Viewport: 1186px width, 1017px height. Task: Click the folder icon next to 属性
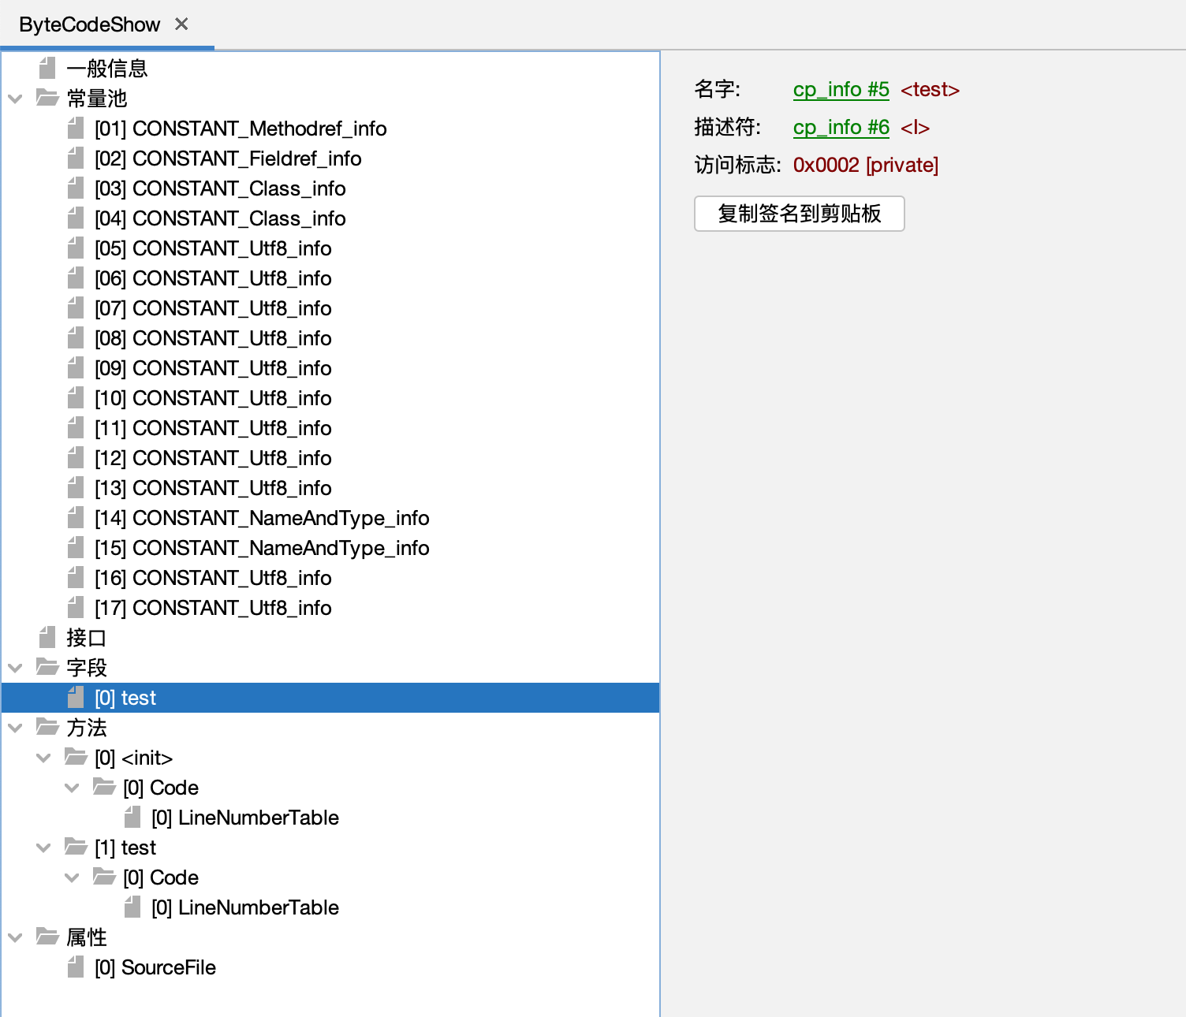[47, 937]
